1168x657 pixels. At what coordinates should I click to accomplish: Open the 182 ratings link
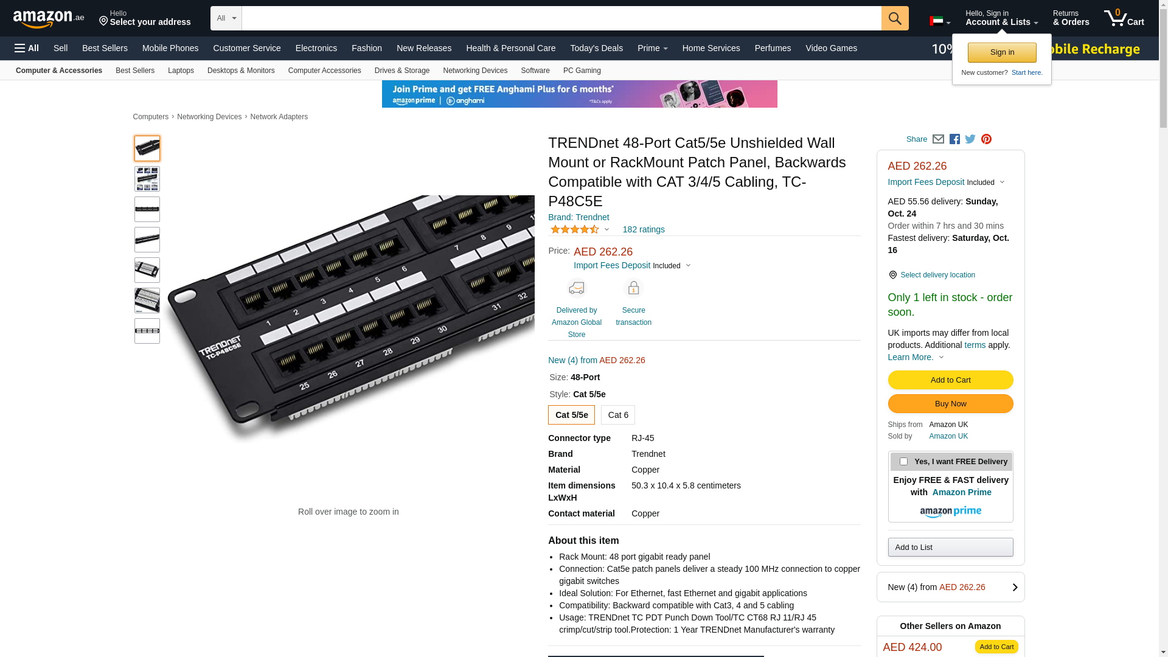click(644, 229)
